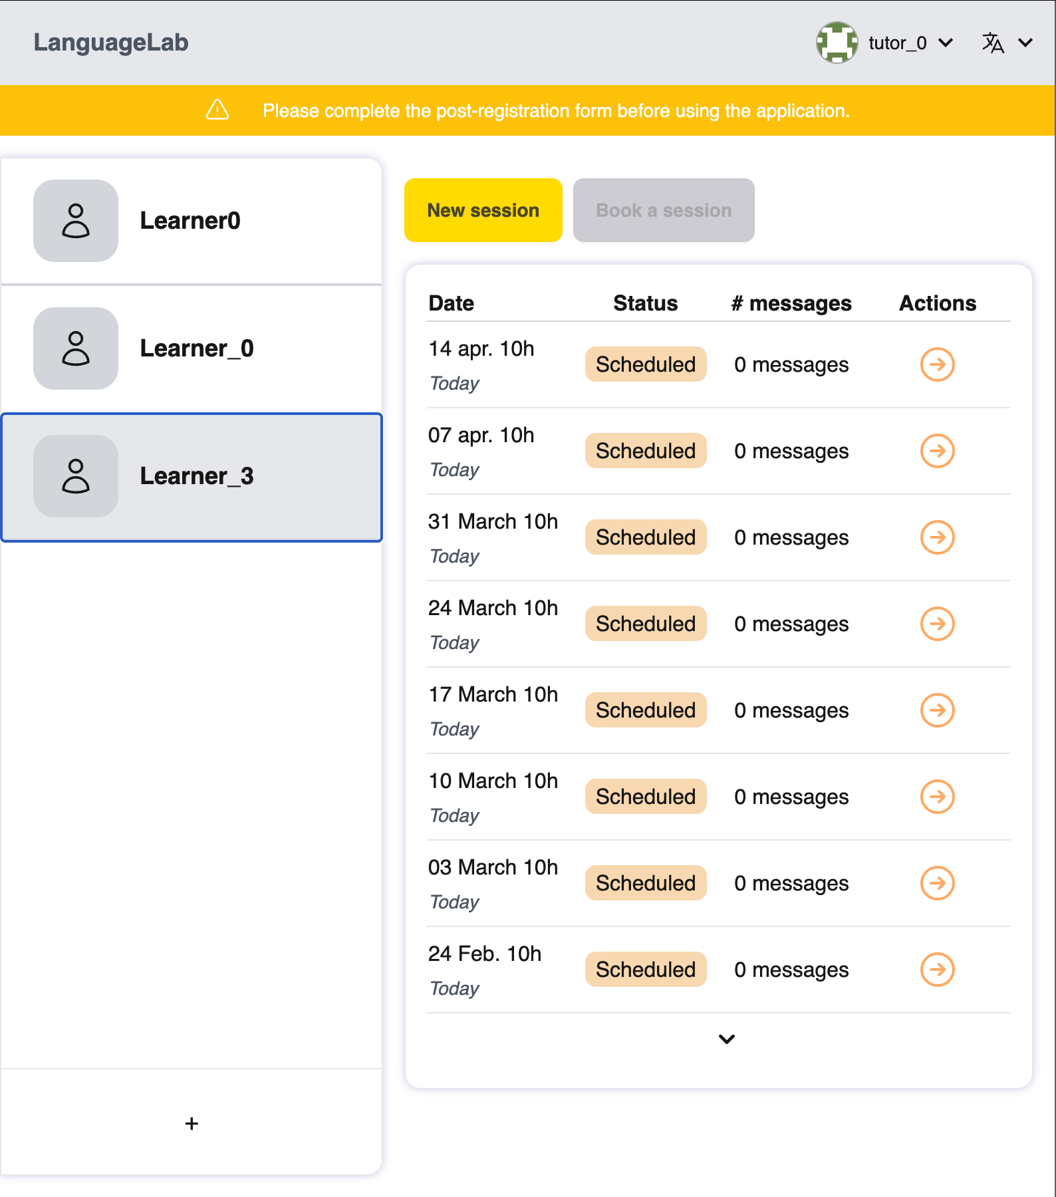Image resolution: width=1056 pixels, height=1197 pixels.
Task: Select Learner_0 in the contact list
Action: pyautogui.click(x=192, y=348)
